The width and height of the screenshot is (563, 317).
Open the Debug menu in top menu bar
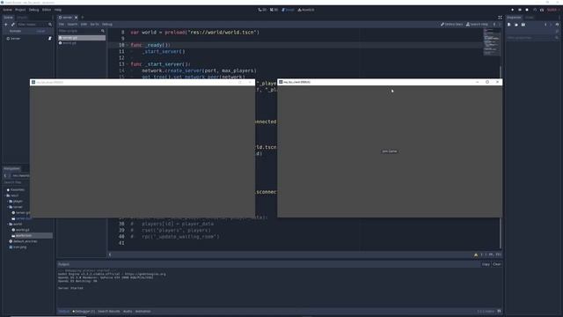point(33,10)
